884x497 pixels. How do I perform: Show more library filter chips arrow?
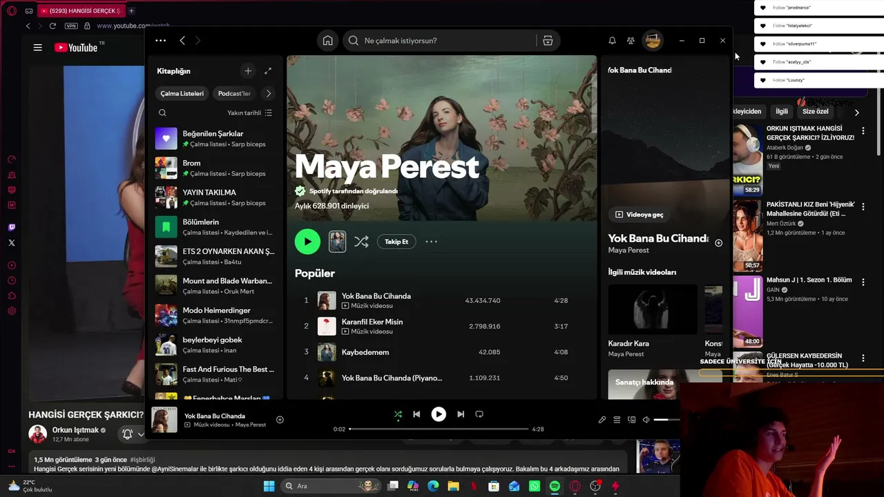click(x=269, y=93)
